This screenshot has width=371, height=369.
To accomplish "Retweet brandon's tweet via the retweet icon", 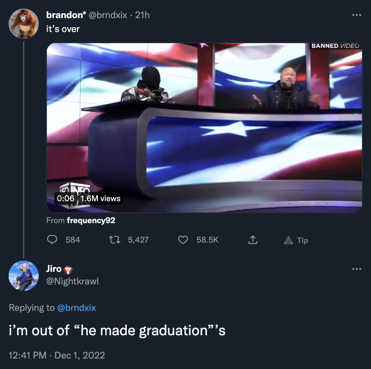I will point(115,240).
